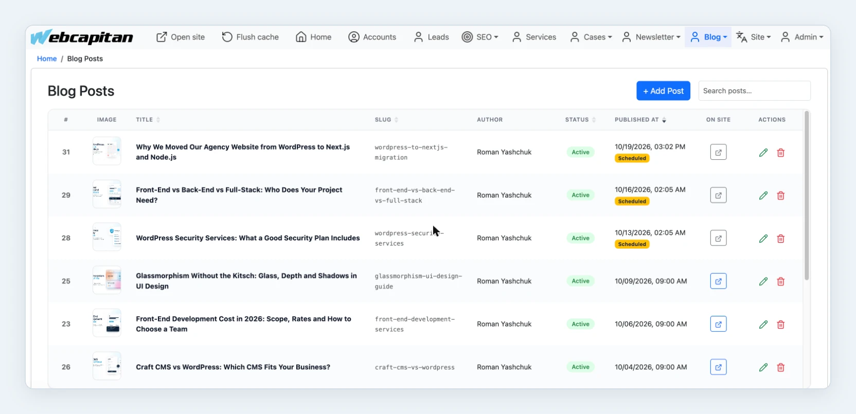Focus the Search posts field

tap(754, 91)
